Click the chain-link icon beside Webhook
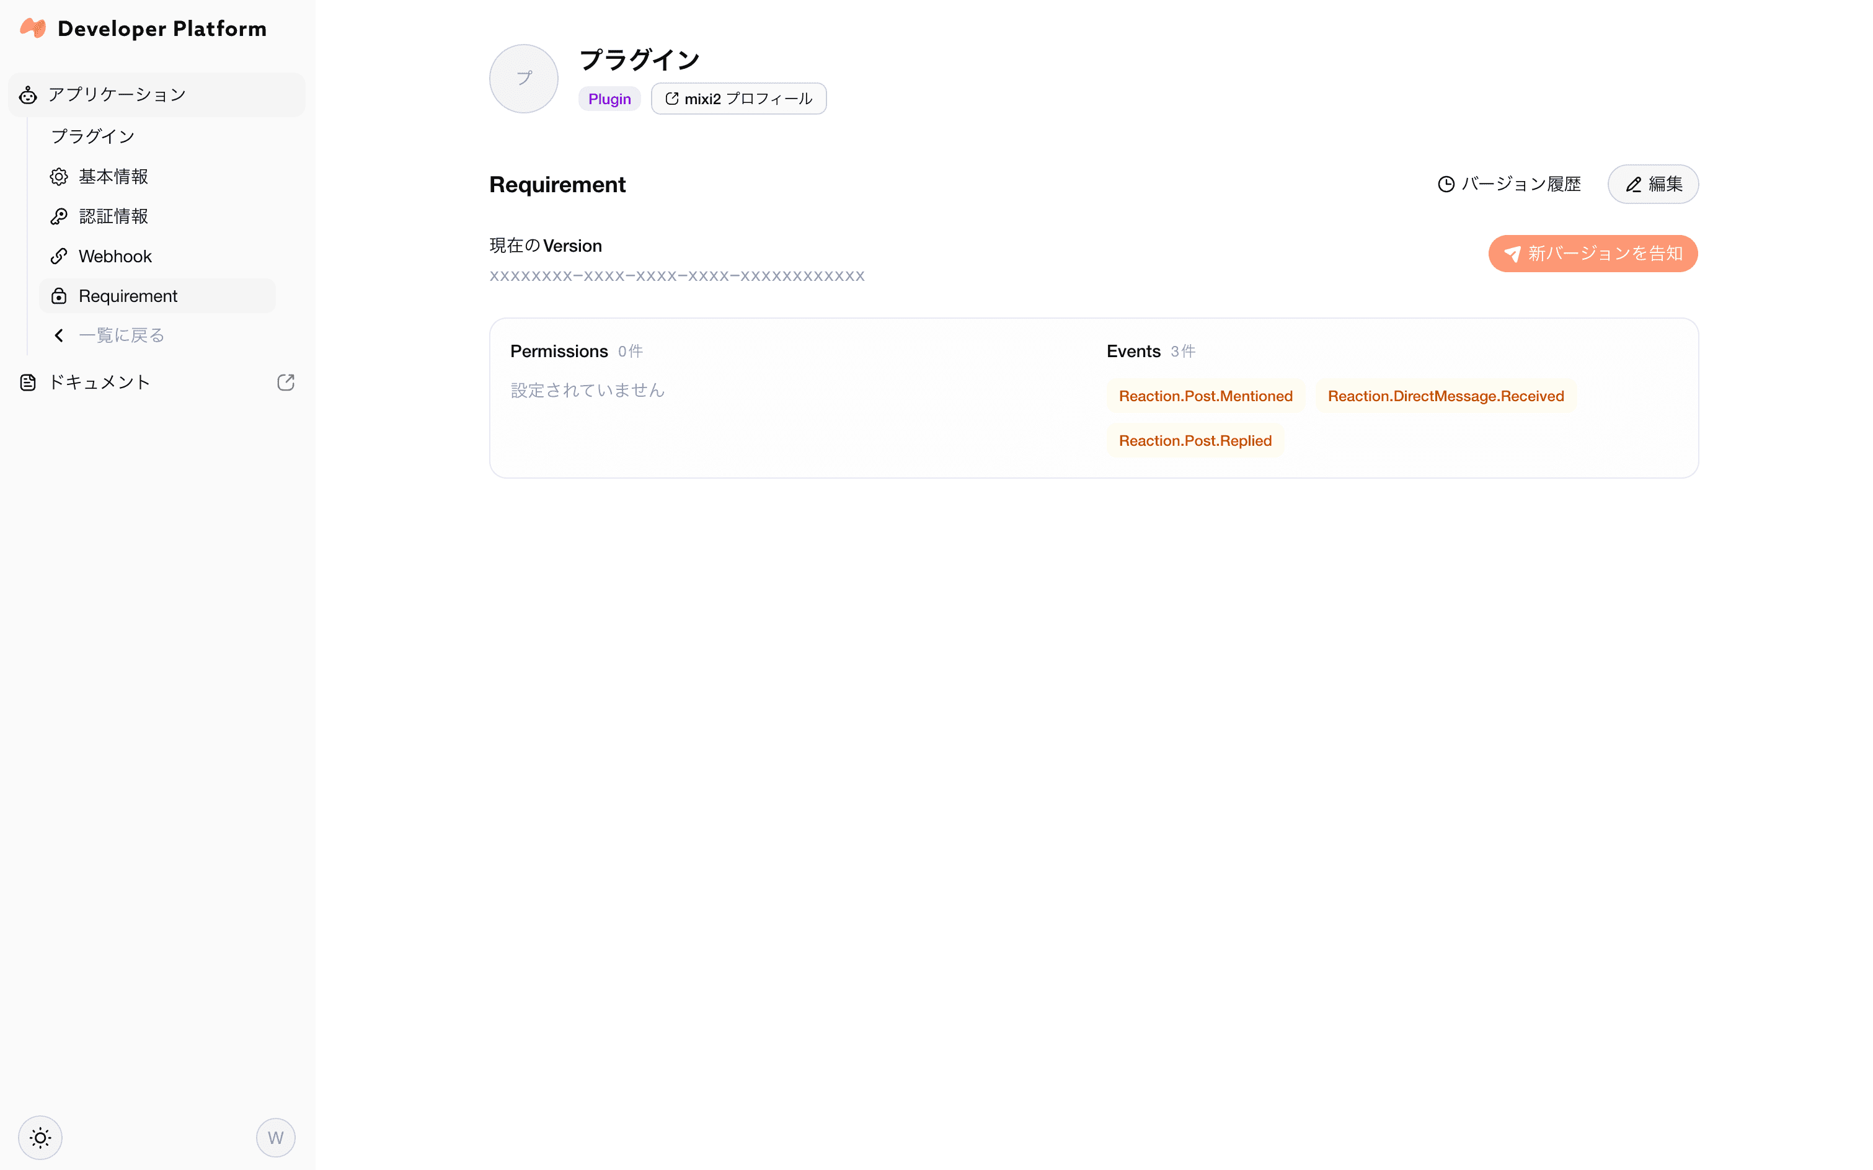The height and width of the screenshot is (1170, 1873). coord(59,256)
